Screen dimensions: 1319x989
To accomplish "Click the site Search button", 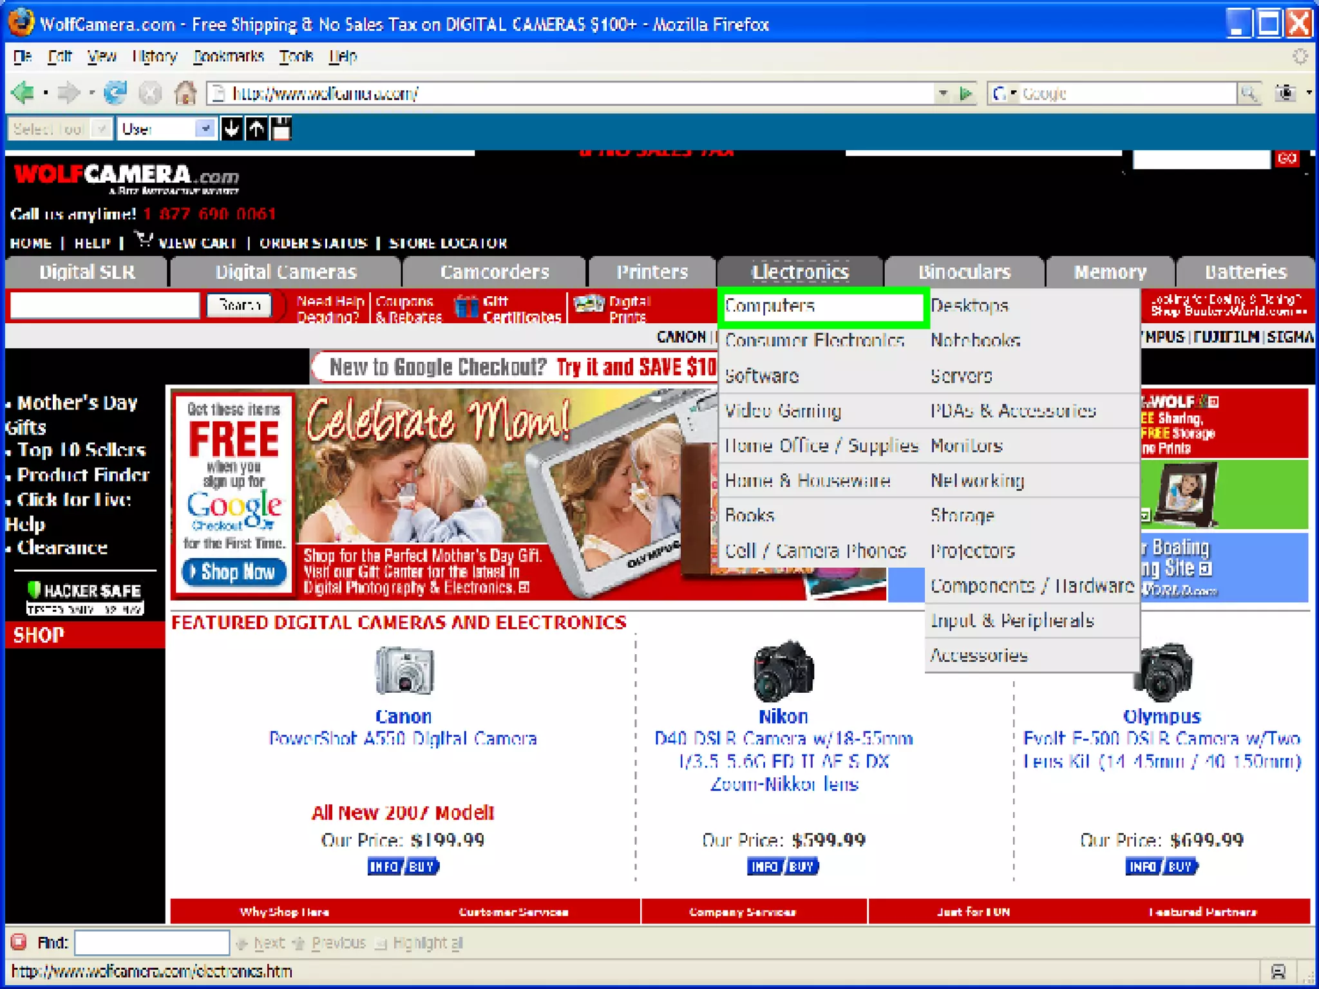I will pyautogui.click(x=239, y=305).
